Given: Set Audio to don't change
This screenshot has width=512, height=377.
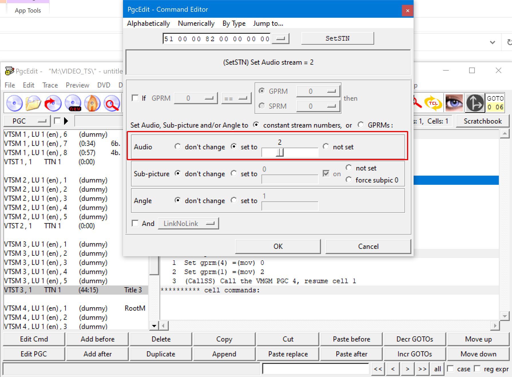Looking at the screenshot, I should (x=178, y=146).
